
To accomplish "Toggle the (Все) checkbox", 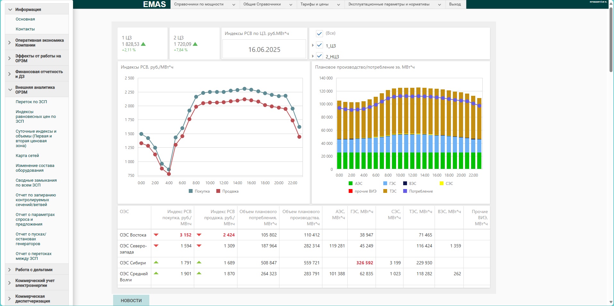I will coord(319,34).
